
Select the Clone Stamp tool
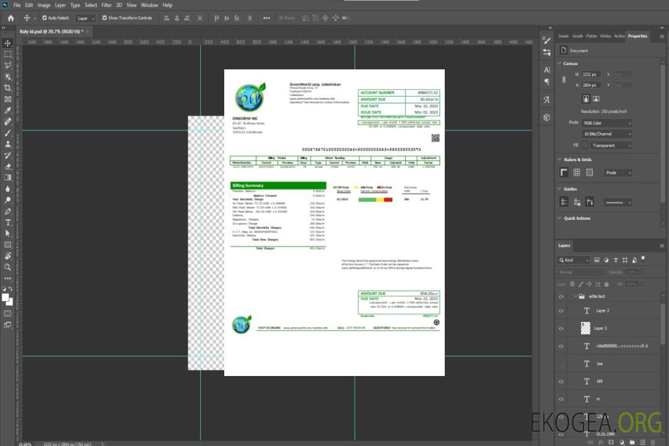[x=7, y=144]
